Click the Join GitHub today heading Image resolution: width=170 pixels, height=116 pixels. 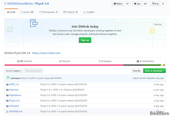[85, 26]
